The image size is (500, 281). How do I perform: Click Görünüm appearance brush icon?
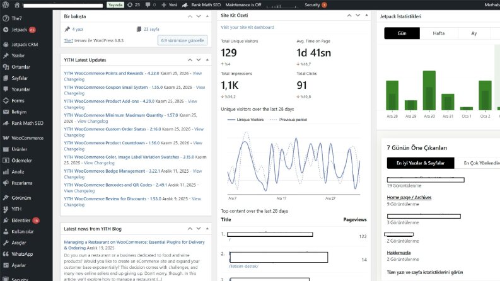coord(6,198)
